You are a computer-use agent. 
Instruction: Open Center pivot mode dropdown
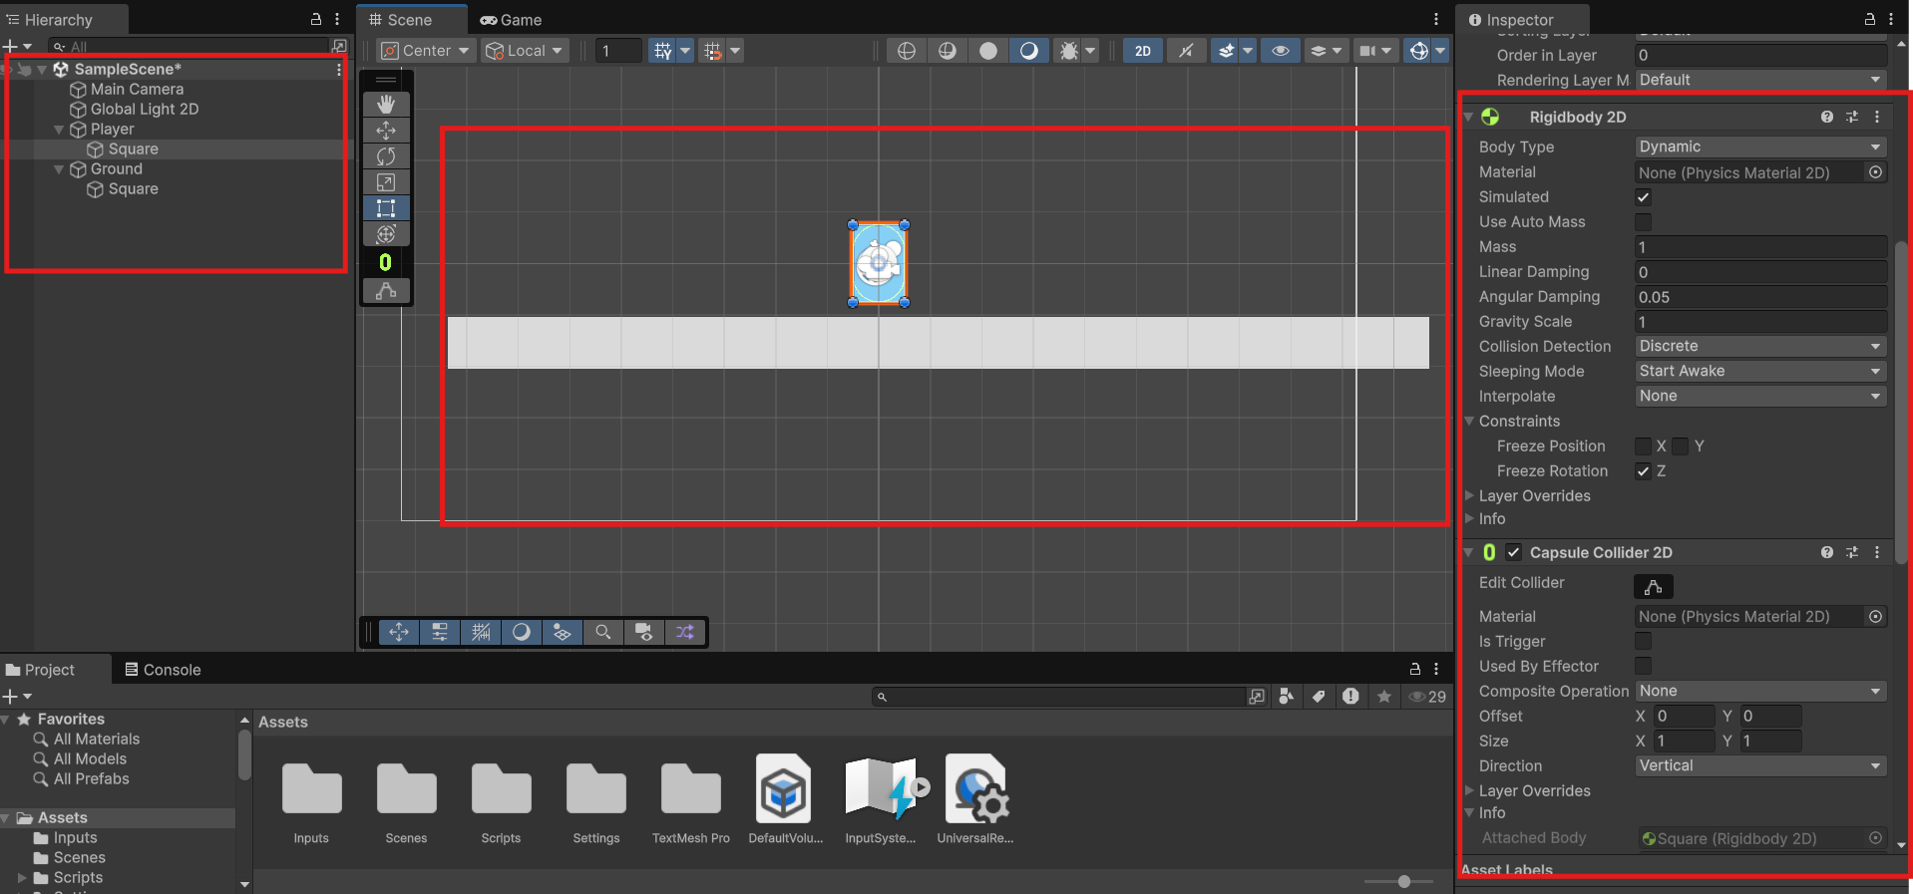pyautogui.click(x=425, y=51)
